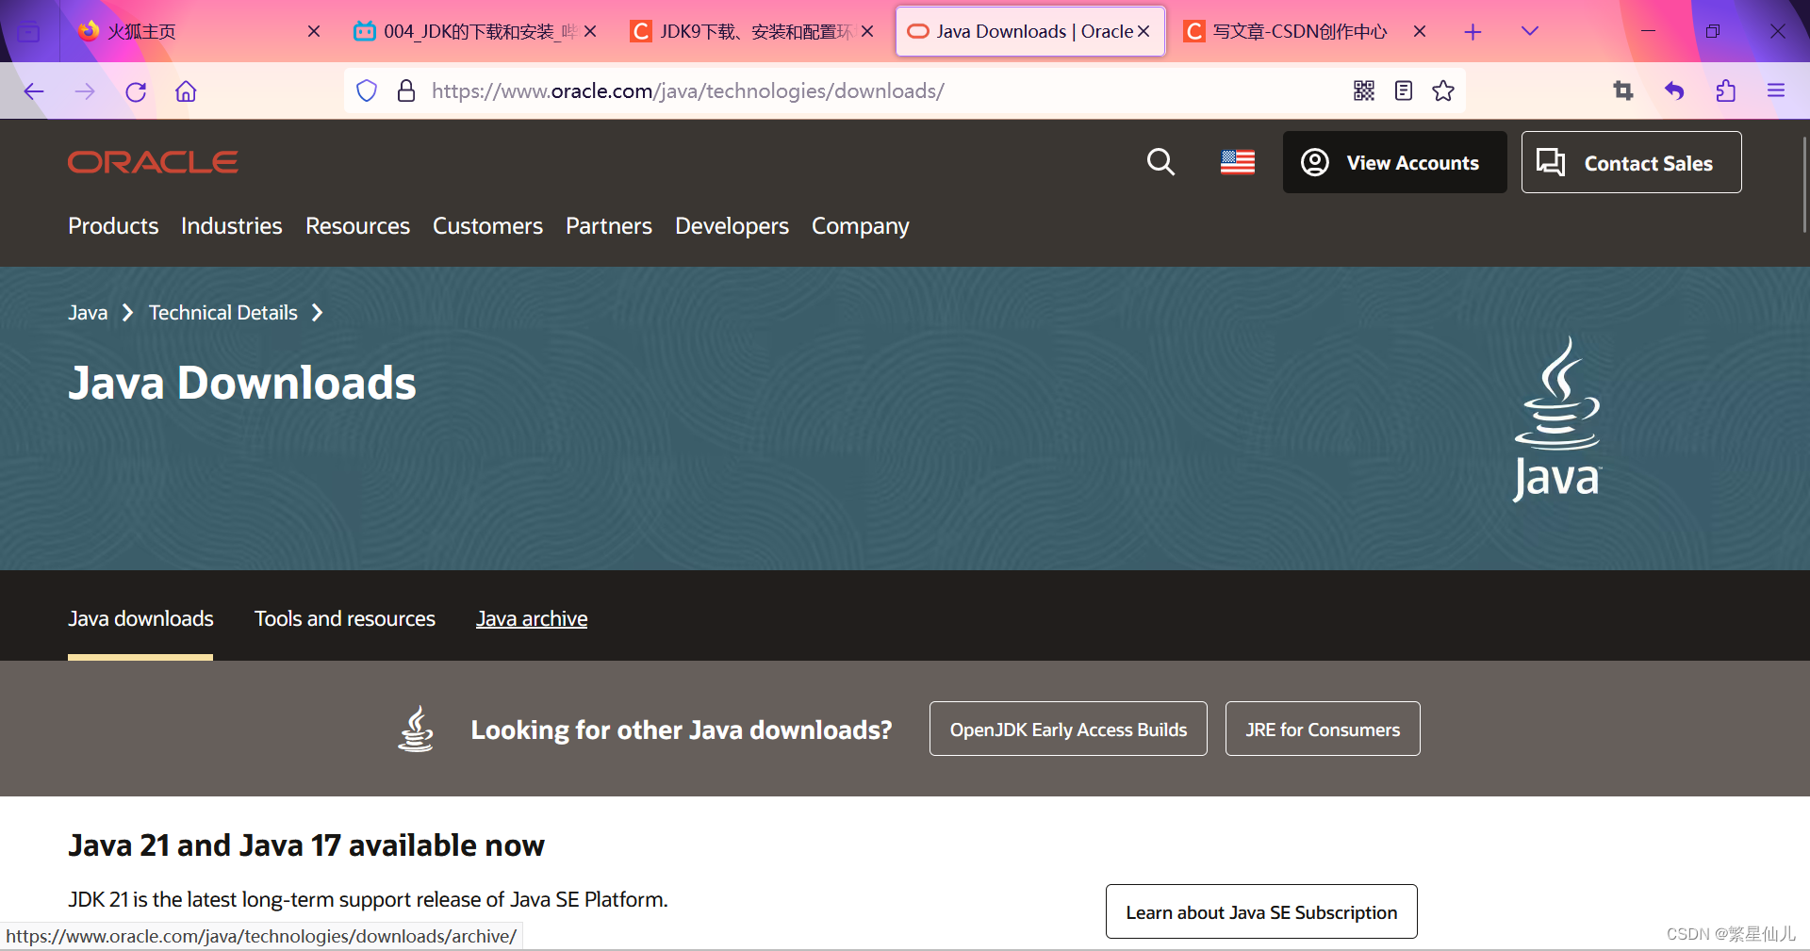The height and width of the screenshot is (951, 1810).
Task: Click the screenshot crop tool icon
Action: (x=1623, y=90)
